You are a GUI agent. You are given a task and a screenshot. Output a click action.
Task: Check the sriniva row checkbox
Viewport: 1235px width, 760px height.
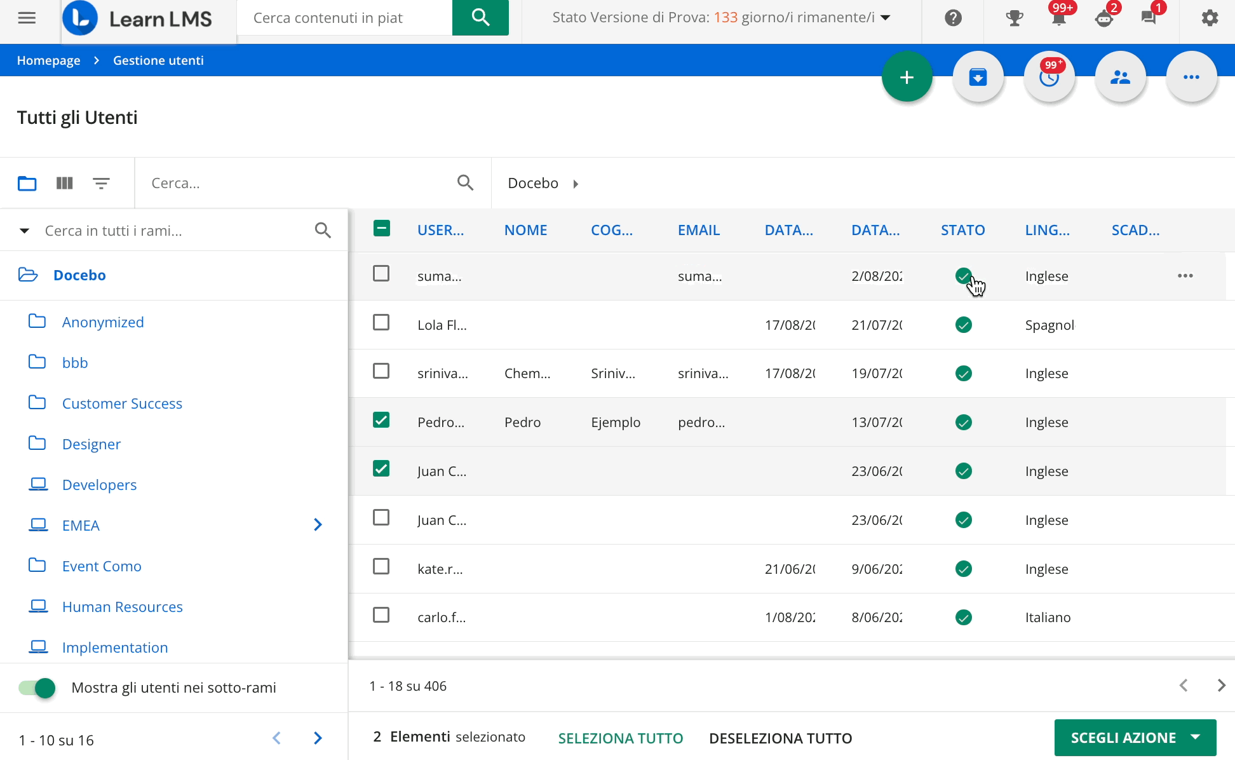381,370
